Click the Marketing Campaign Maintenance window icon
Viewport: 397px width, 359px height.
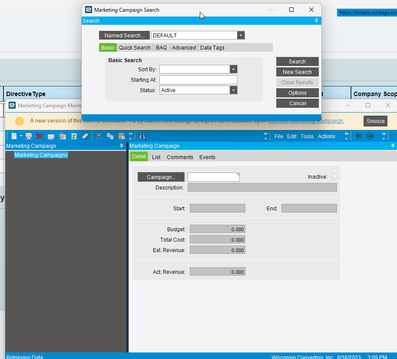[x=12, y=105]
